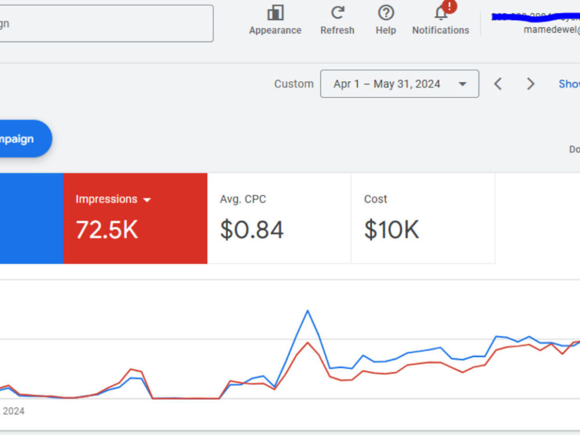Go to next date range arrow
This screenshot has height=435, width=580.
click(531, 84)
